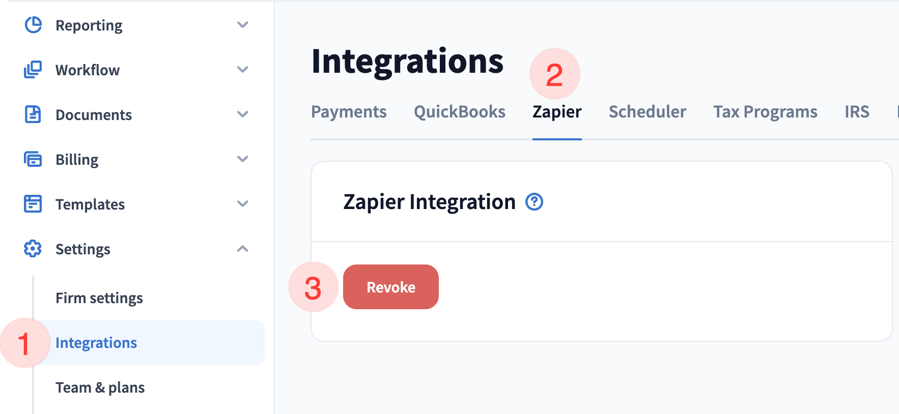Expand the Billing section chevron
899x414 pixels.
pyautogui.click(x=243, y=159)
